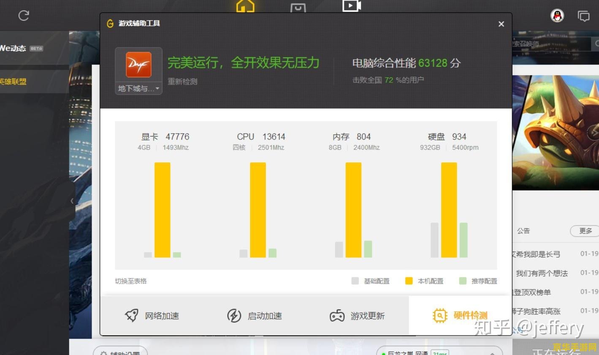Click the 游戏辅助工具 logo icon in title bar
599x355 pixels.
(x=110, y=24)
